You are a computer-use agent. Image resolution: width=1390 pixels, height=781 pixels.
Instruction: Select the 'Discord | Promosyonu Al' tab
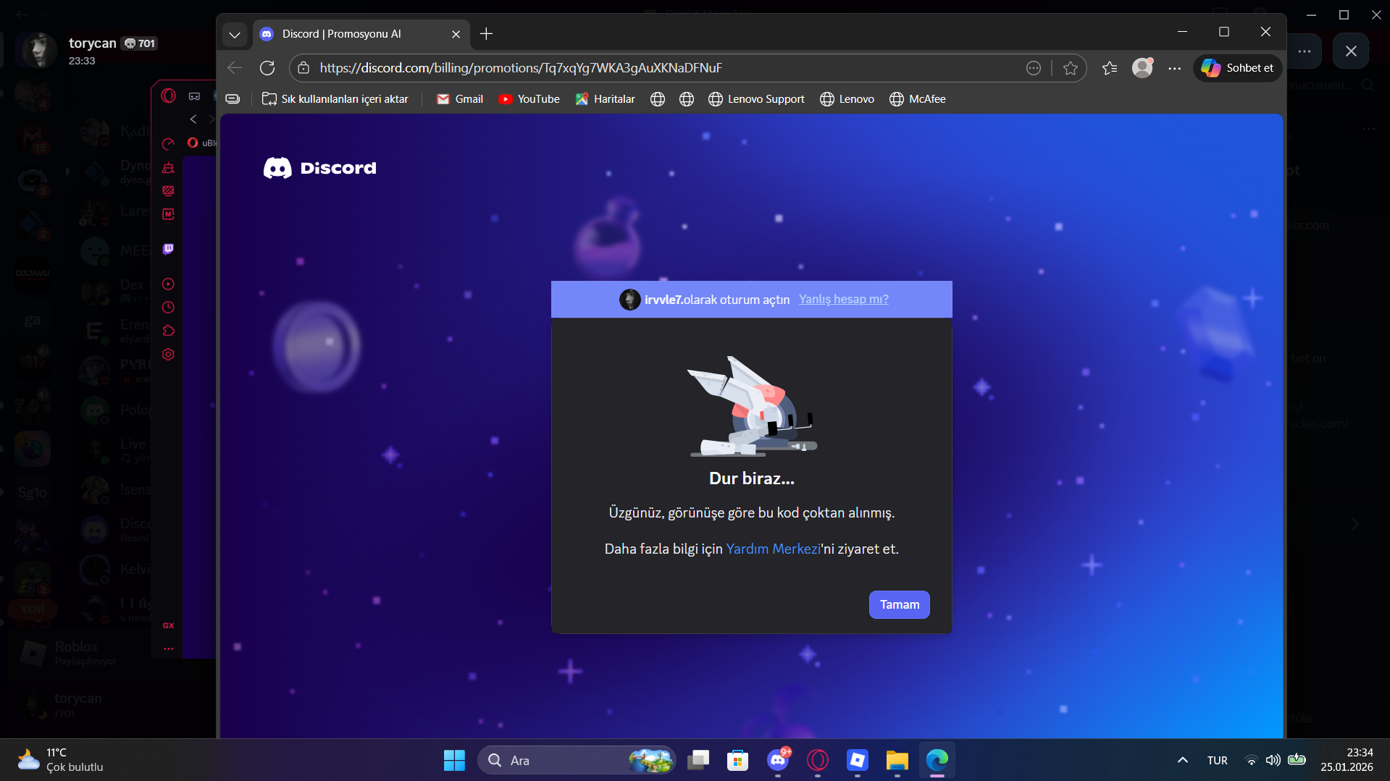click(359, 34)
